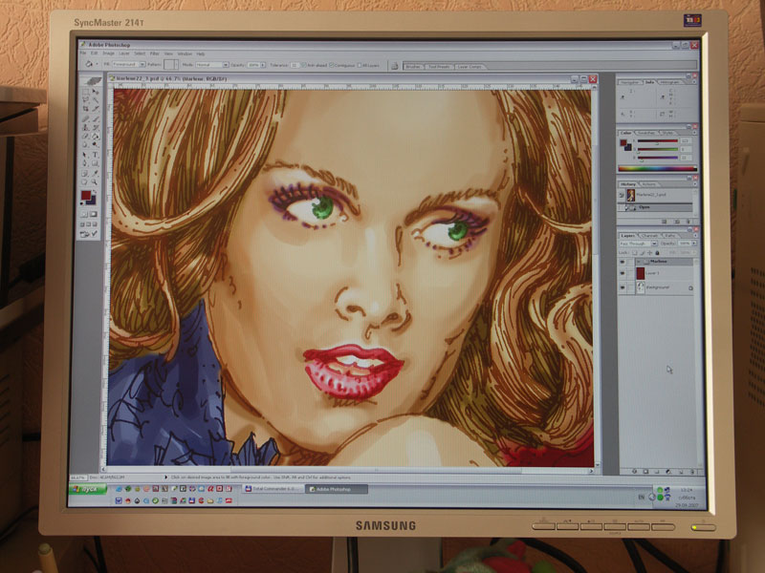Click the Jump to ImageReady icon
Image resolution: width=765 pixels, height=573 pixels.
(x=89, y=234)
